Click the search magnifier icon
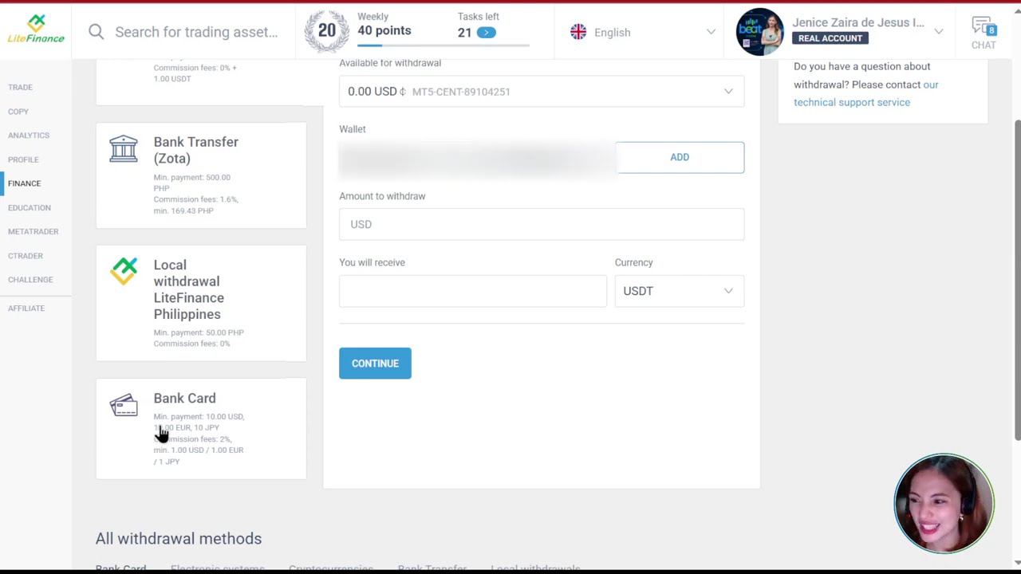Image resolution: width=1021 pixels, height=574 pixels. click(x=97, y=32)
